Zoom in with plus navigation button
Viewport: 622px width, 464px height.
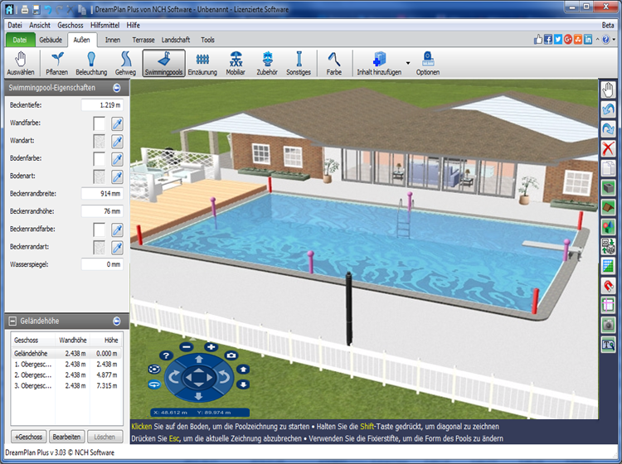tap(211, 347)
